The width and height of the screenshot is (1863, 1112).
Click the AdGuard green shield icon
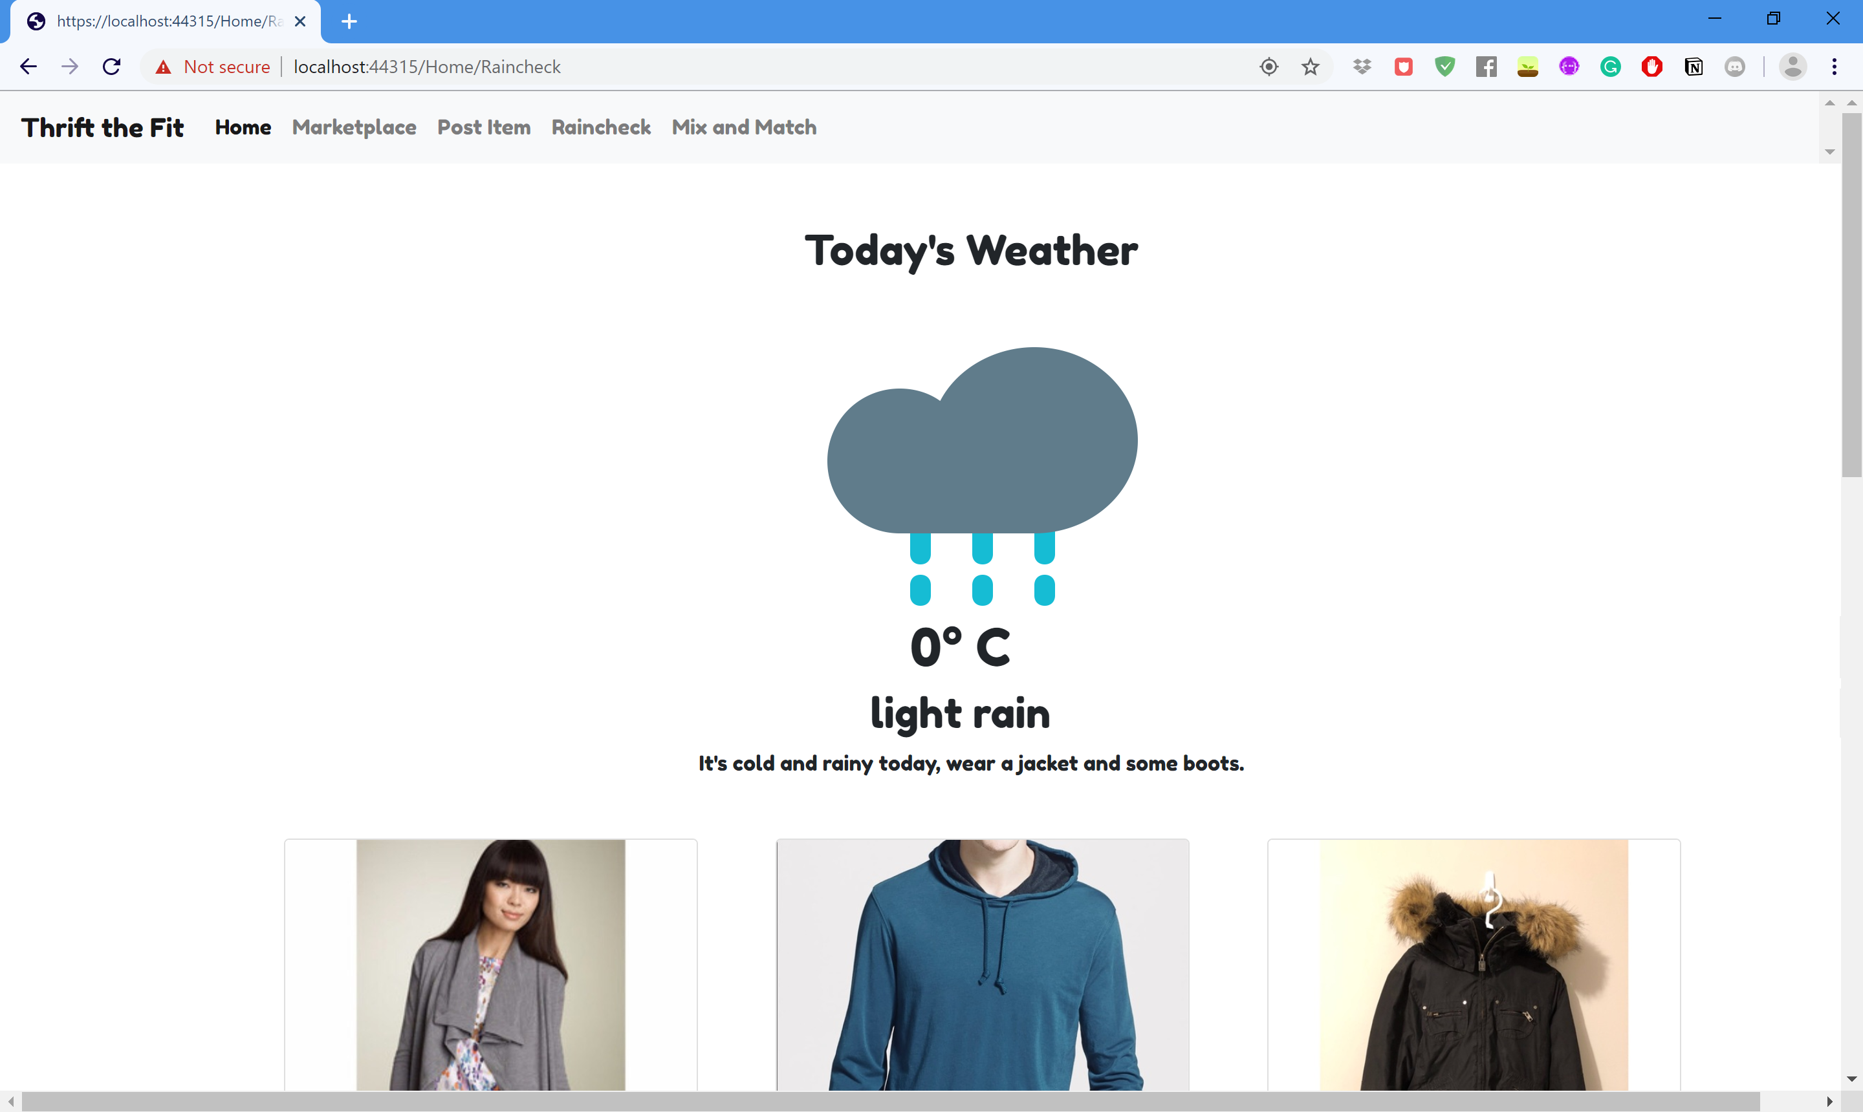1444,67
